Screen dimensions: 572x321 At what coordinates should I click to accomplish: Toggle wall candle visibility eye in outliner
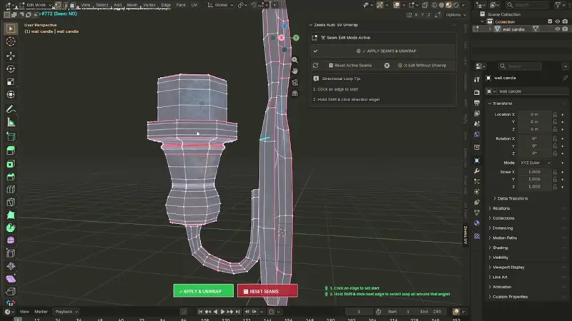pos(558,29)
